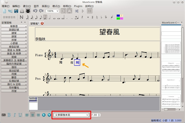Add a double augmentation dot
This screenshot has height=123, width=185.
[x=72, y=19]
